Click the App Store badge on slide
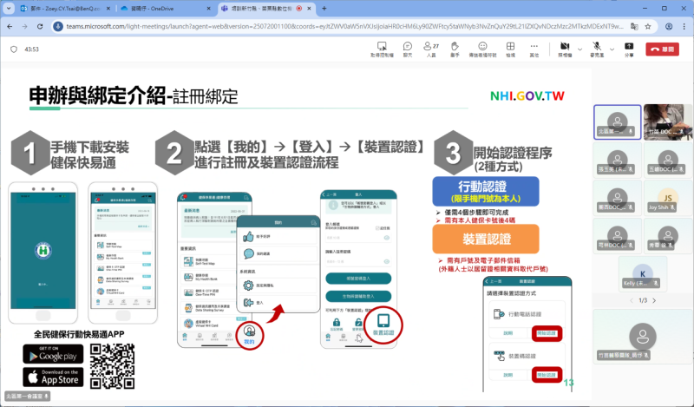The image size is (694, 407). click(x=53, y=377)
